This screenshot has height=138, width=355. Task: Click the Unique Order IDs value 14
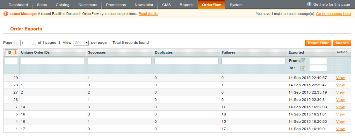23,107
